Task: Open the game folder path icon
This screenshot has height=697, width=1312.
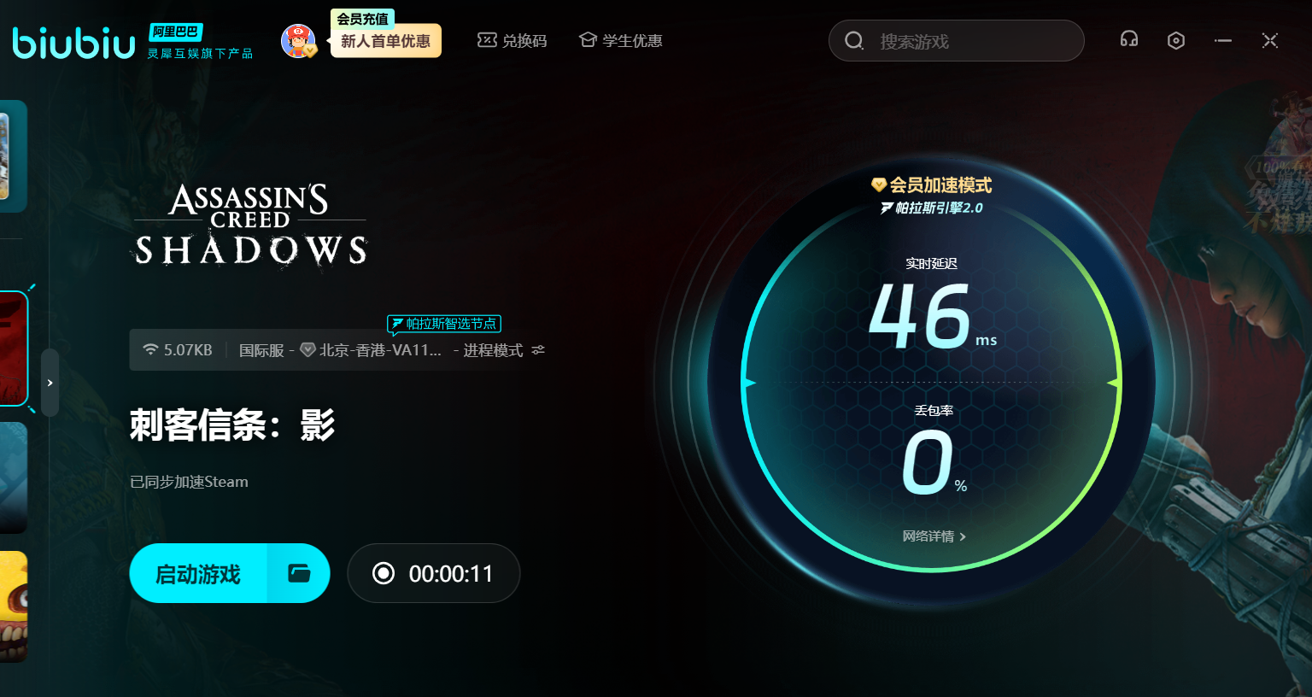Action: tap(299, 573)
